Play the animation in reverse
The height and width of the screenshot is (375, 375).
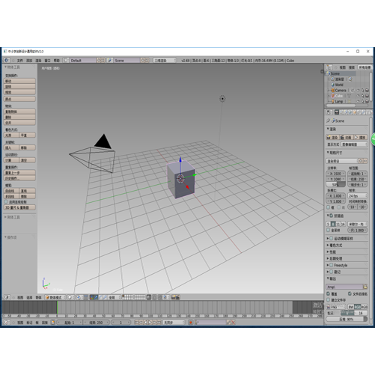click(x=146, y=323)
